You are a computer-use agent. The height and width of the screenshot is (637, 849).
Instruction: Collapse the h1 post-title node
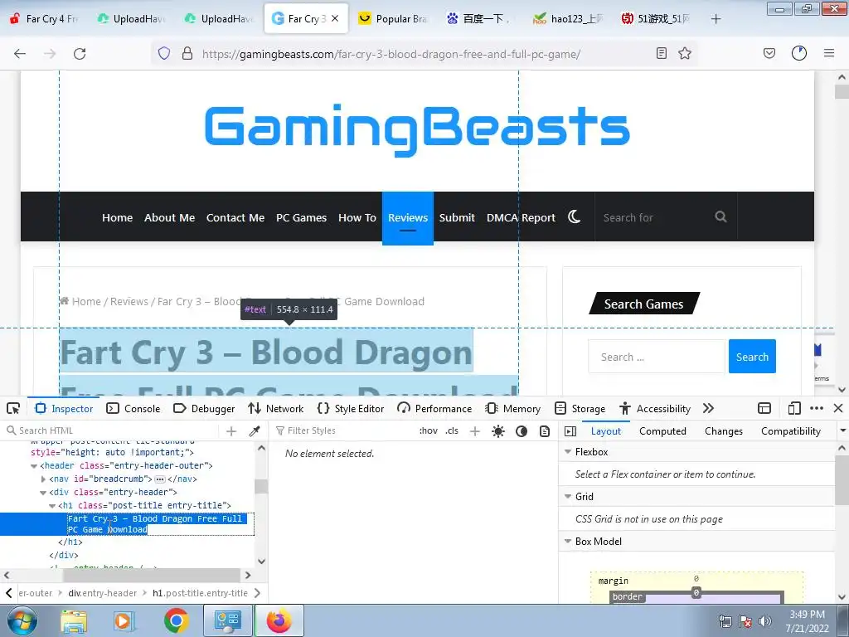click(x=52, y=505)
